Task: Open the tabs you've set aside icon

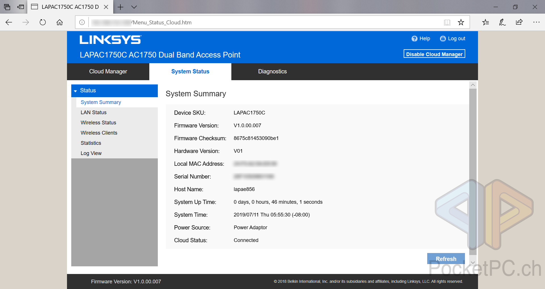Action: 7,7
